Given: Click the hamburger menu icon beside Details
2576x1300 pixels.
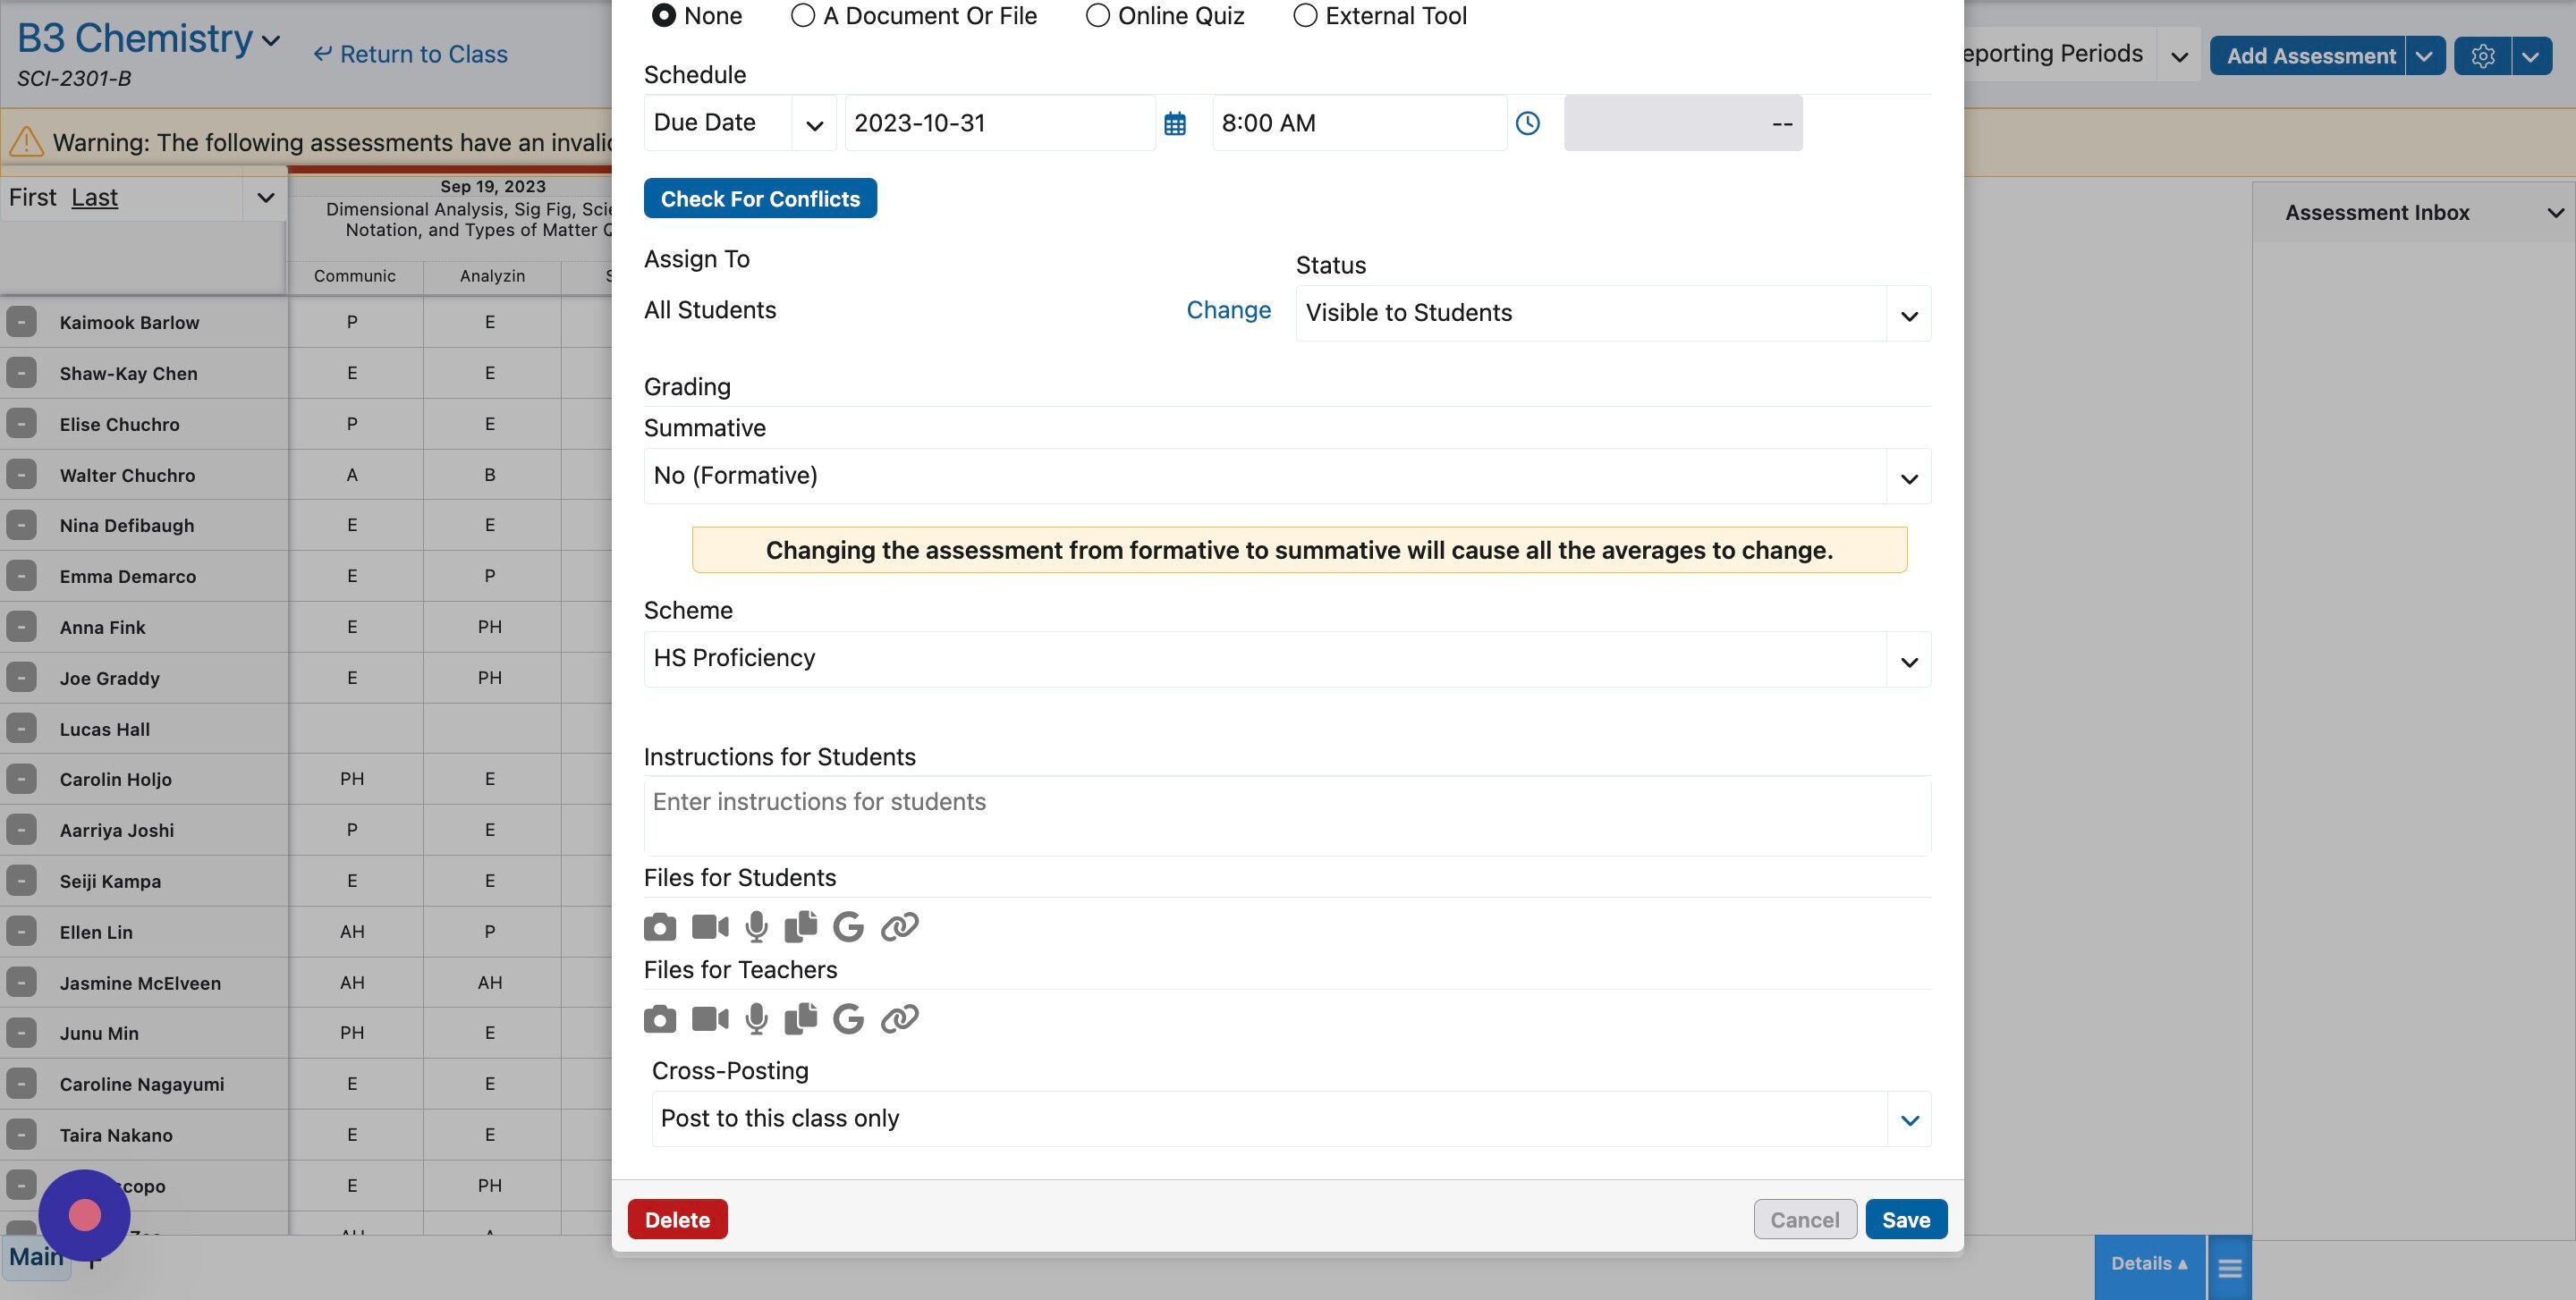Looking at the screenshot, I should click(x=2230, y=1268).
